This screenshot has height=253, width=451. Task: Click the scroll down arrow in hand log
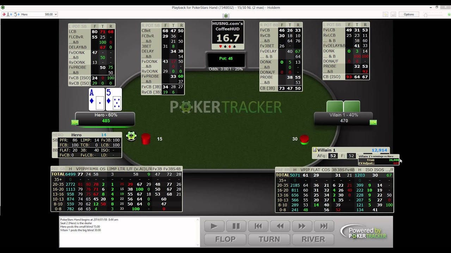point(197,245)
